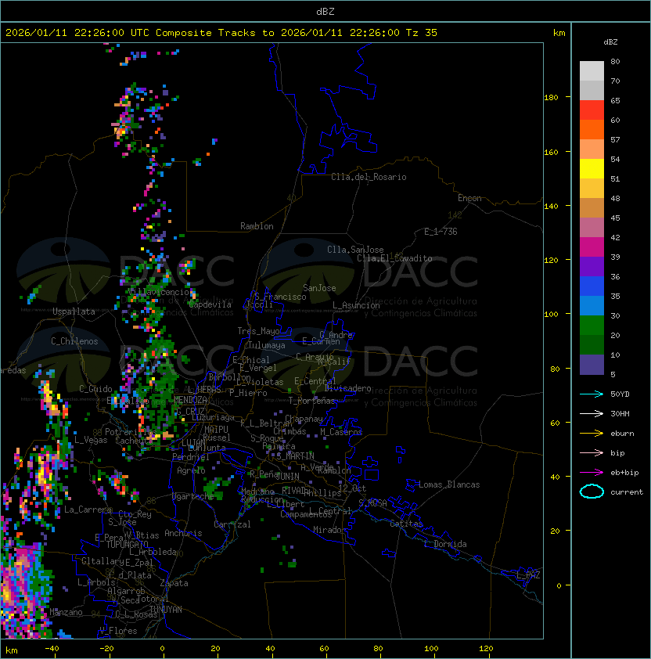Click the S_MARTIN label on map

[295, 456]
